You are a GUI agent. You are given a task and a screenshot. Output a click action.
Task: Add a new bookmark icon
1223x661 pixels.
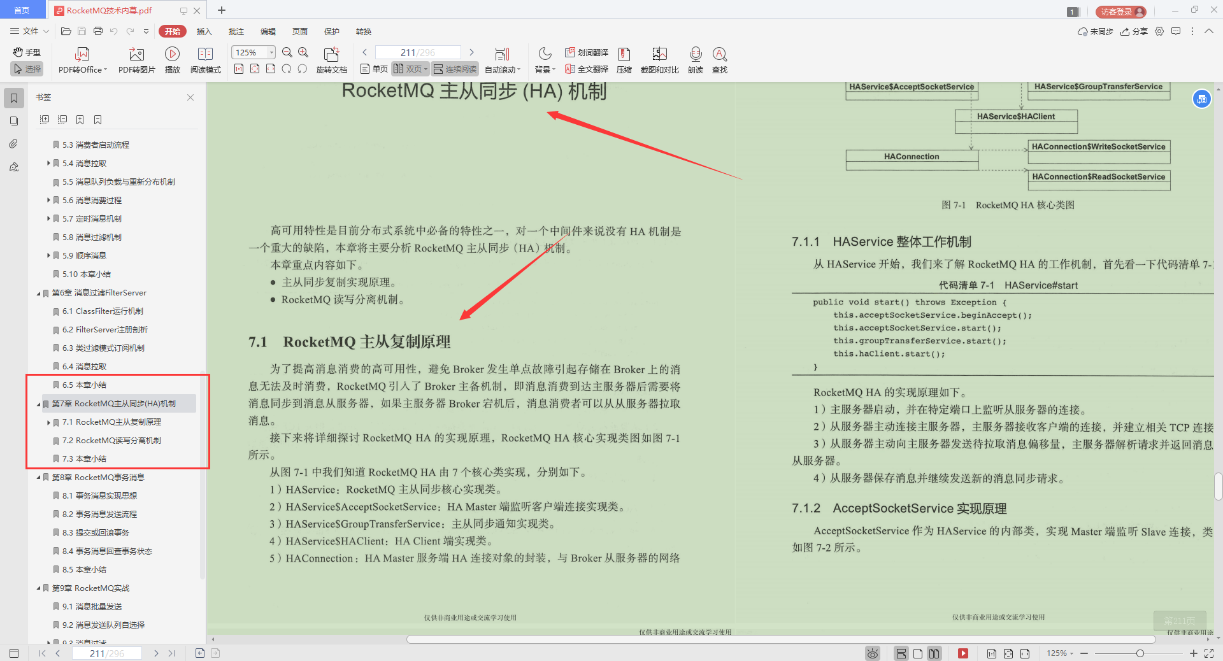[80, 120]
